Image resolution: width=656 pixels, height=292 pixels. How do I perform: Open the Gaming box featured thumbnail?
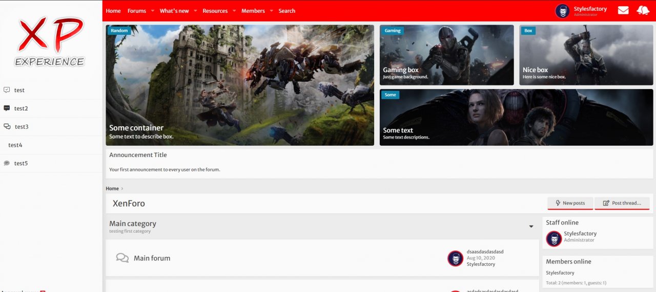click(x=446, y=55)
